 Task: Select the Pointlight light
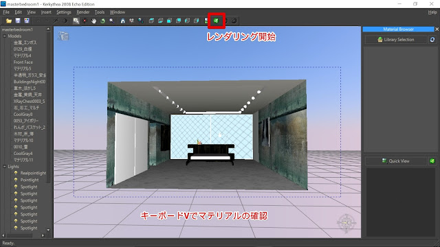[29, 180]
